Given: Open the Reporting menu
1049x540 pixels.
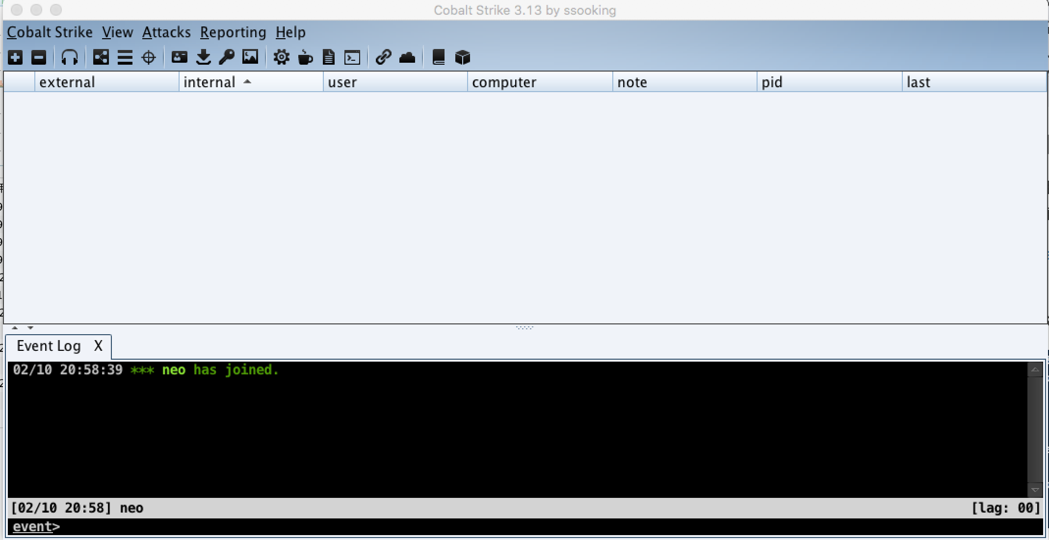Looking at the screenshot, I should [233, 32].
